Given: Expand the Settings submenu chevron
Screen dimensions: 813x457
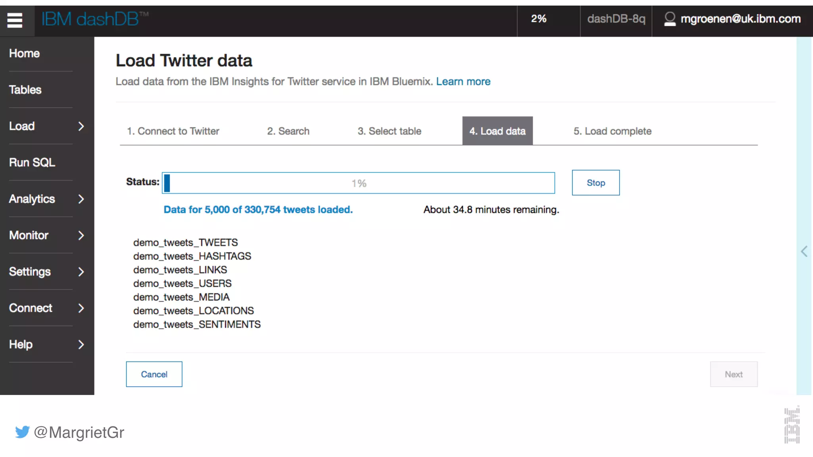Looking at the screenshot, I should pyautogui.click(x=81, y=272).
